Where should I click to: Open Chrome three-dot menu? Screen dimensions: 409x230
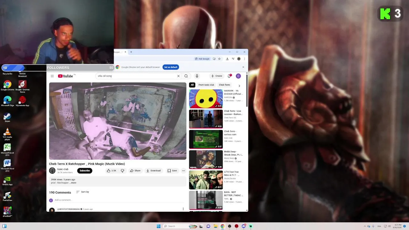[244, 59]
